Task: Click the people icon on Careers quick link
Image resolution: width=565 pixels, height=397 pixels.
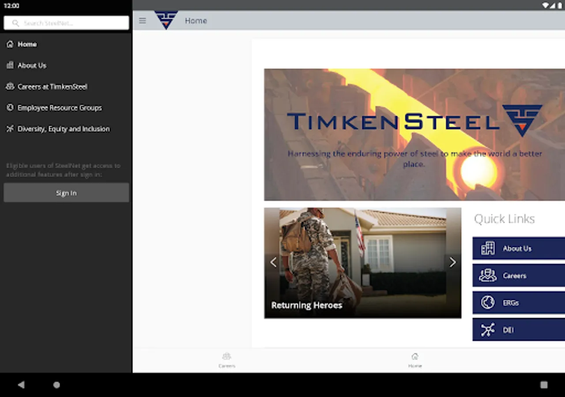Action: (488, 276)
